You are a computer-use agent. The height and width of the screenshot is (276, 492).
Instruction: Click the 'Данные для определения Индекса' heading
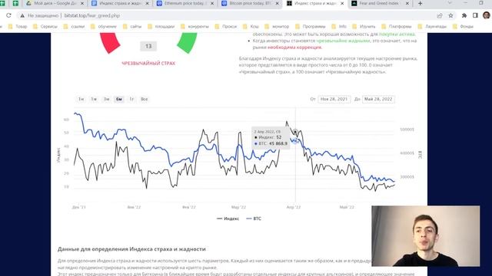(131, 249)
